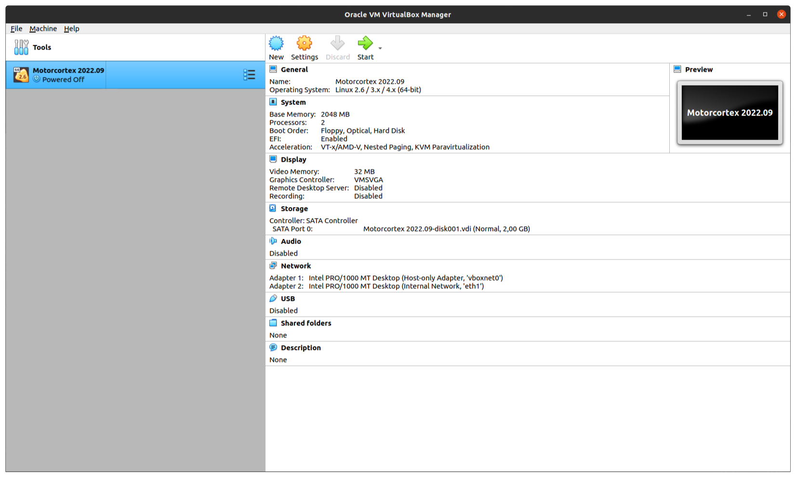
Task: Open the Display settings heading link
Action: [293, 159]
